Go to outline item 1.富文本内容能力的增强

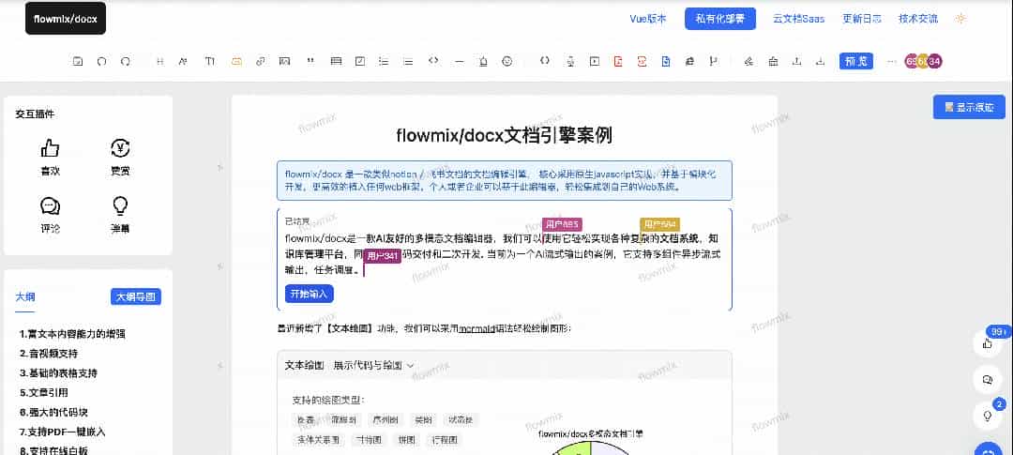pos(72,334)
